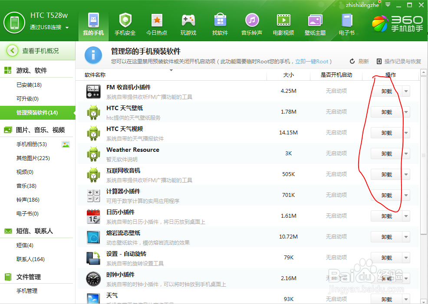Click the HTC 天气壁纸 android icon
This screenshot has height=304, width=428.
(x=93, y=112)
